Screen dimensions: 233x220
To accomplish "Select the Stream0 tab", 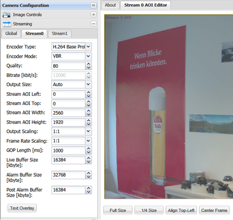I will [34, 34].
